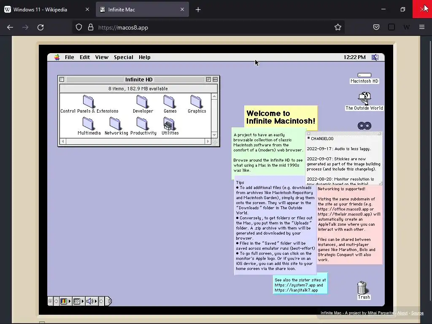Select the Welcome to Infinite Macintosh sticky note

pyautogui.click(x=281, y=117)
